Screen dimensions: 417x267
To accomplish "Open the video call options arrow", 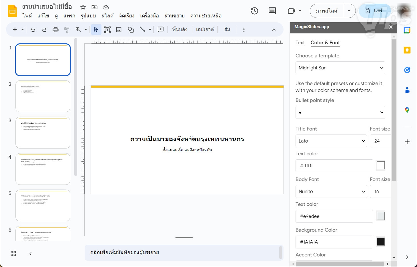I will pyautogui.click(x=300, y=11).
